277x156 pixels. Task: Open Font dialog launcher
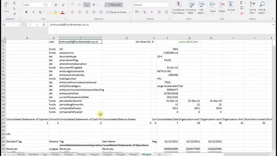(66, 19)
